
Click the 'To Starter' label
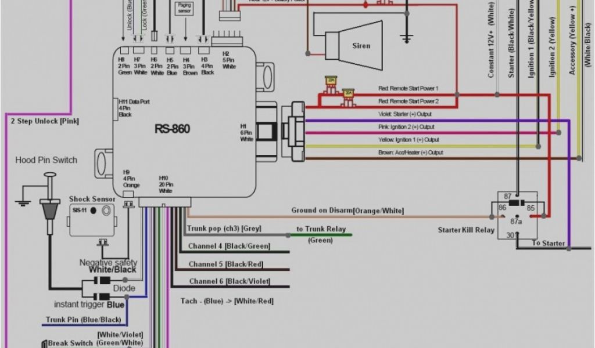coord(549,243)
